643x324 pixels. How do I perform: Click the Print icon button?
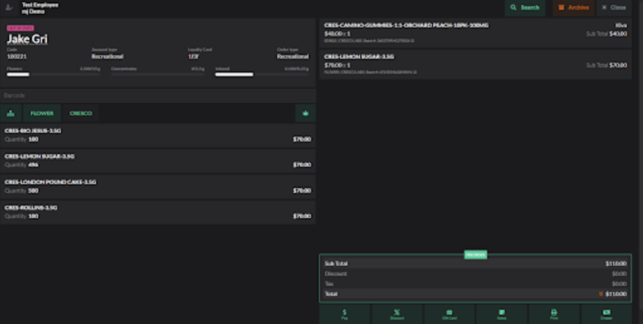(554, 314)
